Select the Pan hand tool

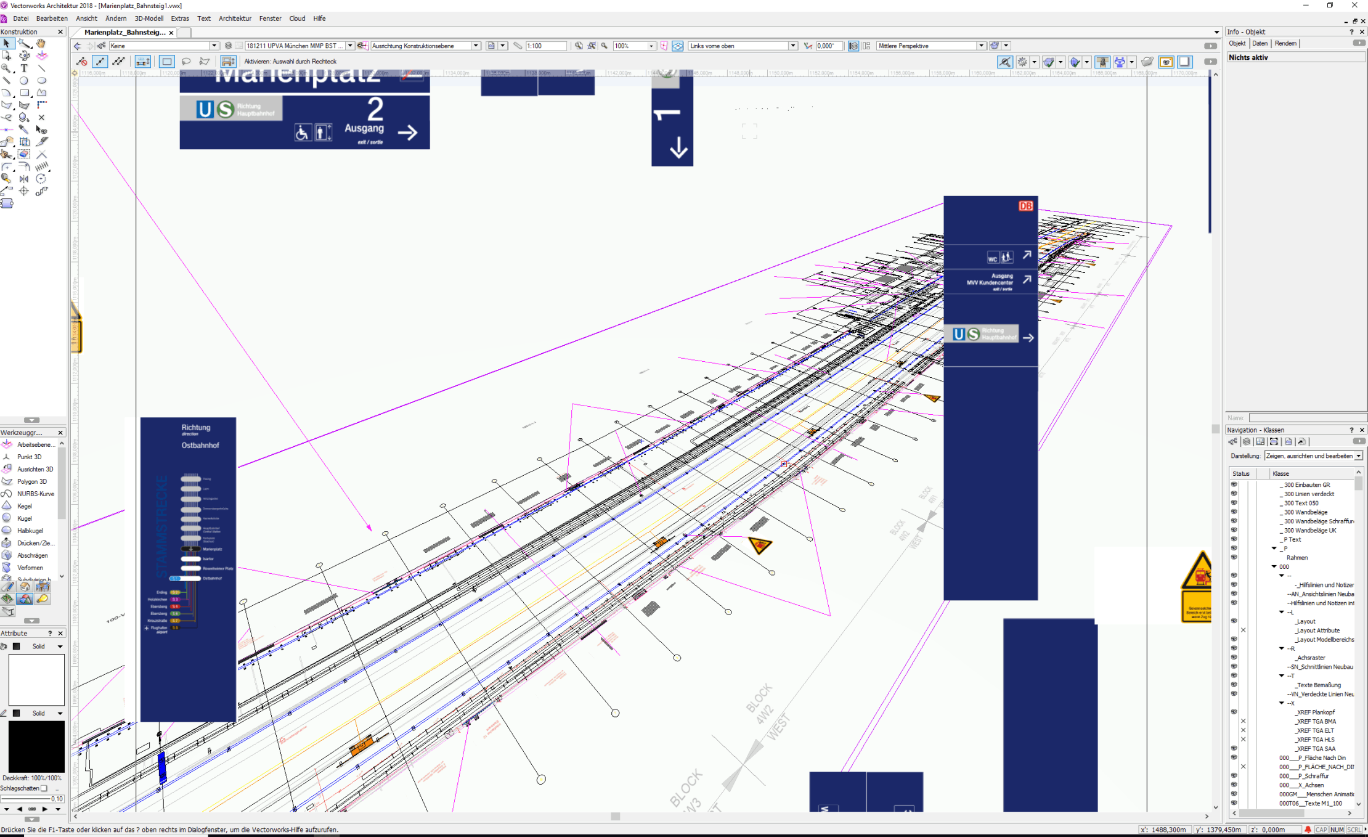(41, 44)
